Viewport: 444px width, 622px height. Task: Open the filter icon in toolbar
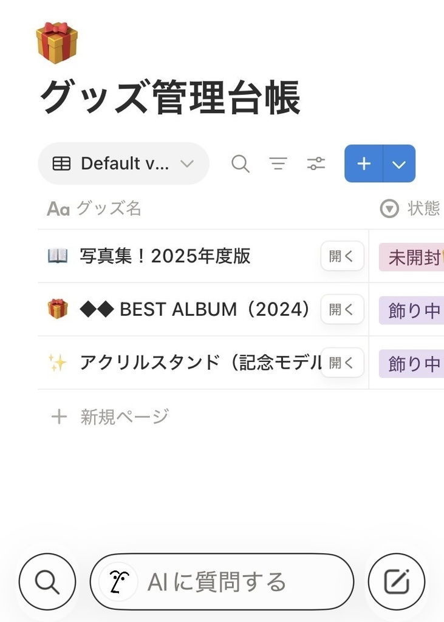(278, 163)
